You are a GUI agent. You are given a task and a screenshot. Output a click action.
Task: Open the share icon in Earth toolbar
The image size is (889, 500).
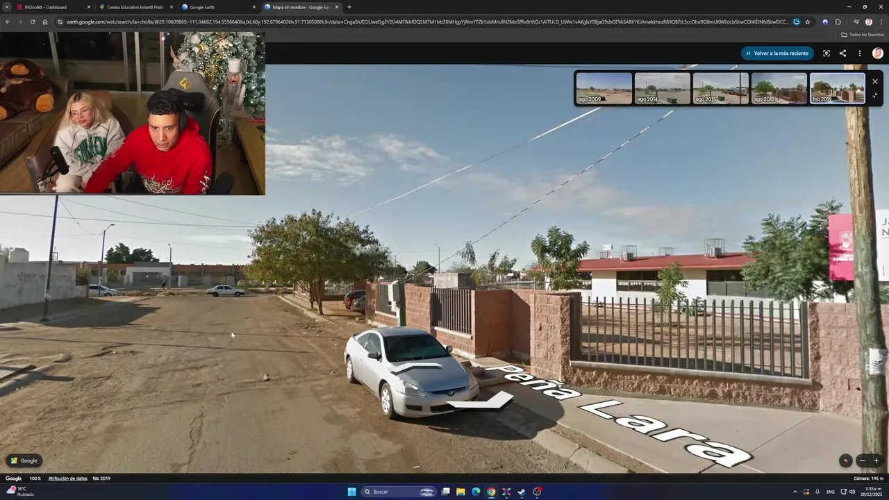tap(842, 53)
